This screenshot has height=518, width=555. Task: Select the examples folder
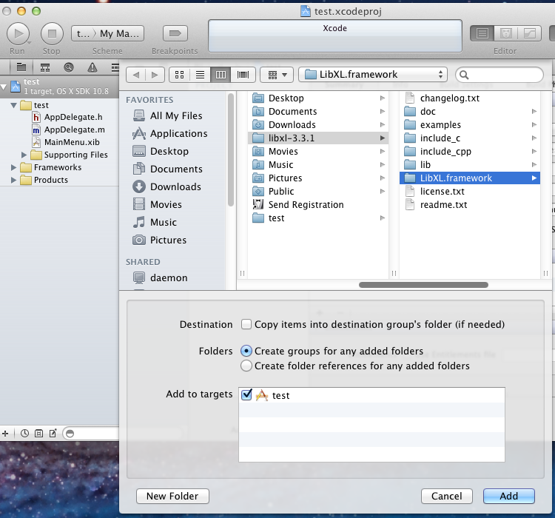pos(470,124)
